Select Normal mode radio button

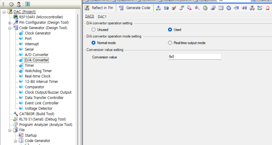point(93,43)
